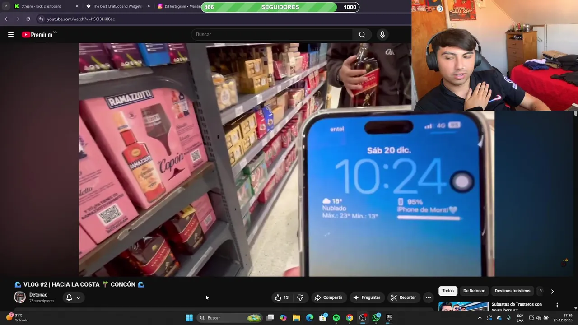
Task: Select the Todos filter chip
Action: pos(448,291)
